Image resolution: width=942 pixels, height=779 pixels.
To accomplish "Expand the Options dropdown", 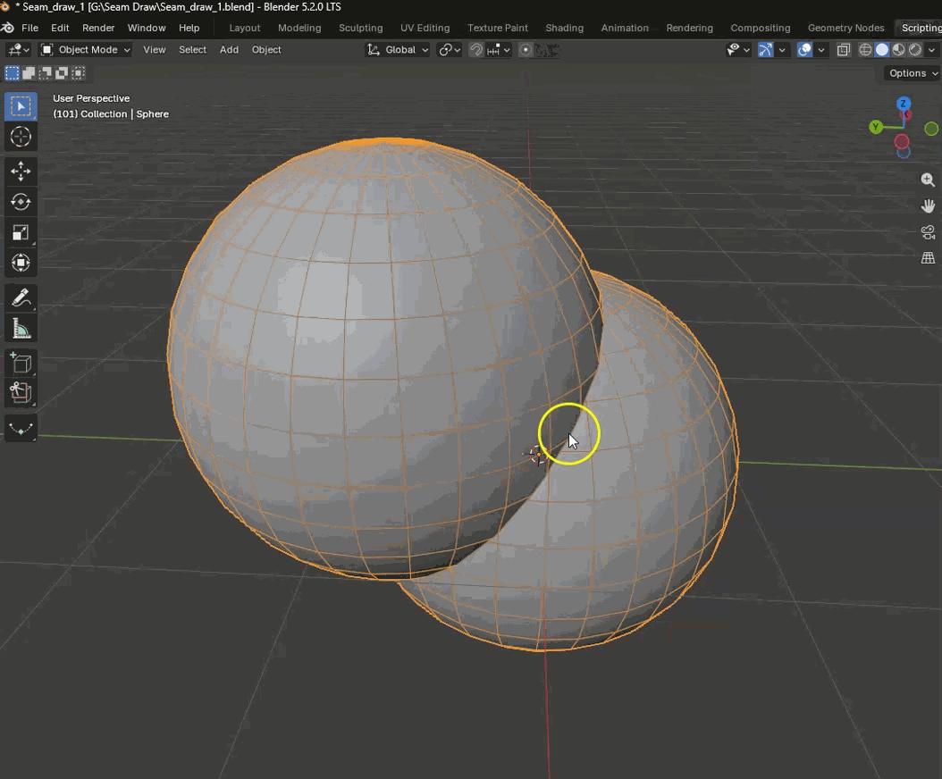I will (912, 73).
